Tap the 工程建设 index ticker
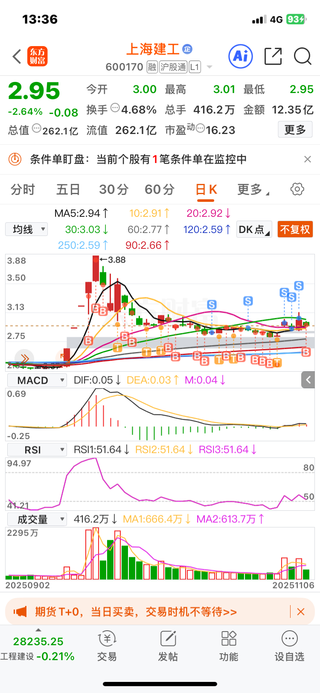 38,649
